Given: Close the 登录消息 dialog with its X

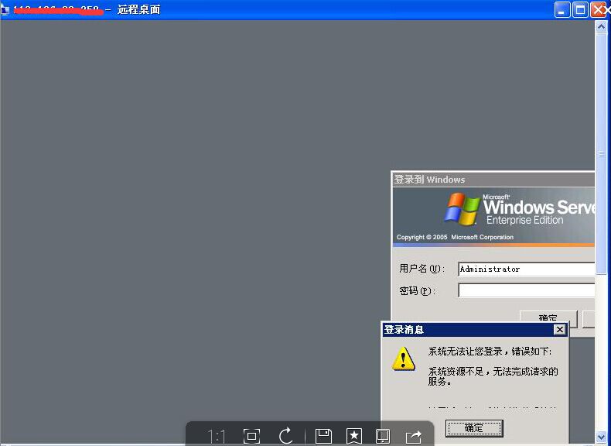Looking at the screenshot, I should tap(559, 329).
